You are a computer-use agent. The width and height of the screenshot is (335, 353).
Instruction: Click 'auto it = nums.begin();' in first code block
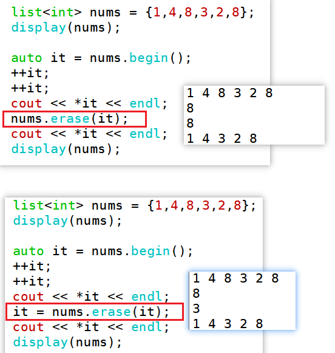101,58
